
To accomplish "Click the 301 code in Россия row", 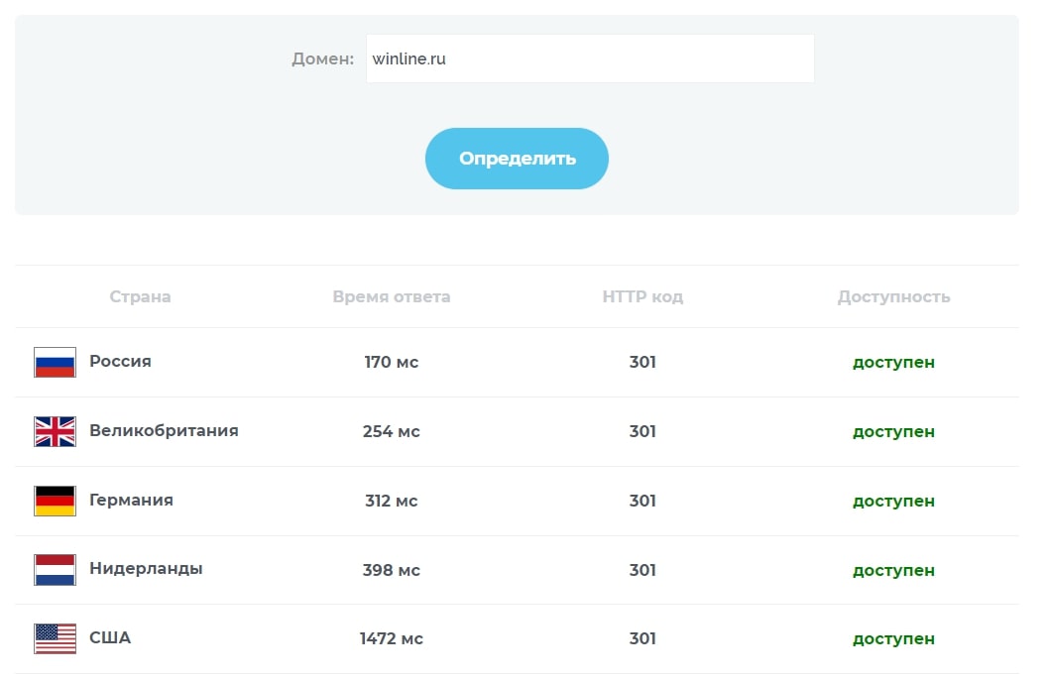I will pyautogui.click(x=642, y=362).
